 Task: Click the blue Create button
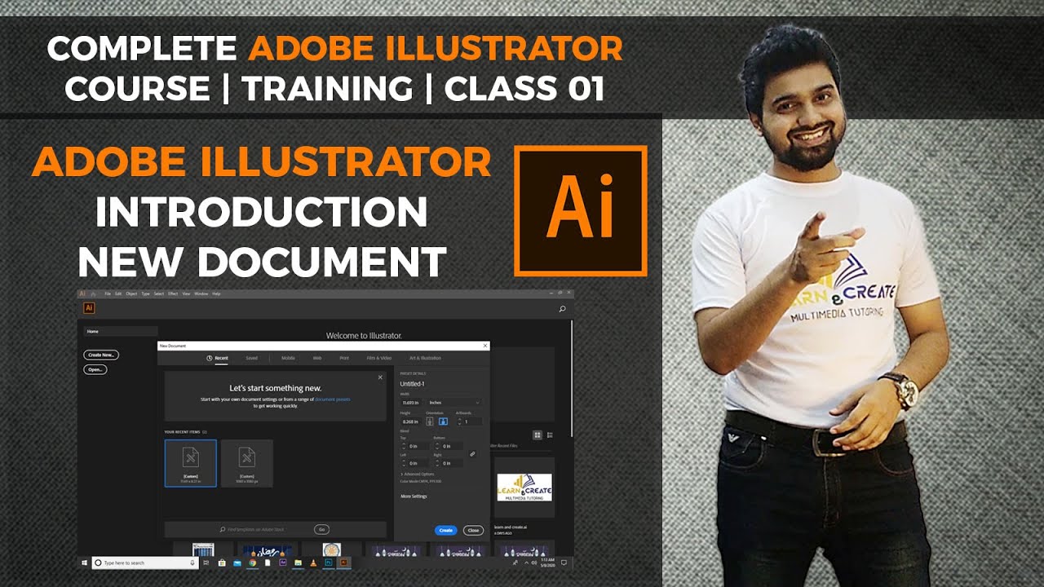[x=445, y=530]
